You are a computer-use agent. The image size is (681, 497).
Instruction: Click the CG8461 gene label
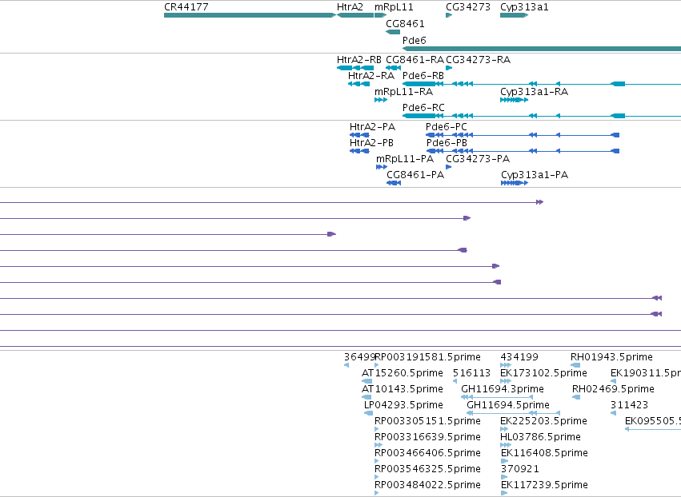click(405, 23)
